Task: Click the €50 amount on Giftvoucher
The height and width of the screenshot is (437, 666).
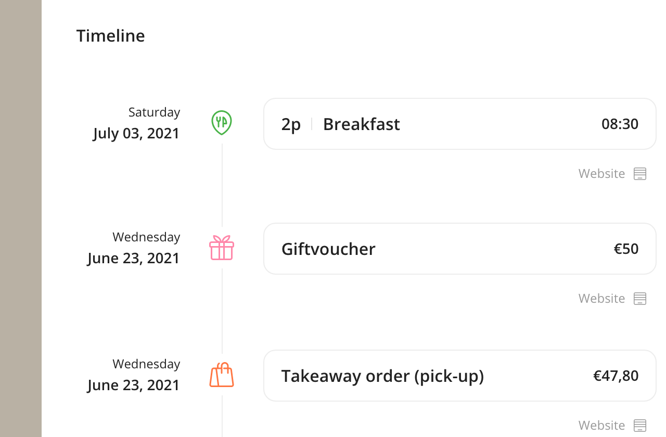Action: coord(626,249)
